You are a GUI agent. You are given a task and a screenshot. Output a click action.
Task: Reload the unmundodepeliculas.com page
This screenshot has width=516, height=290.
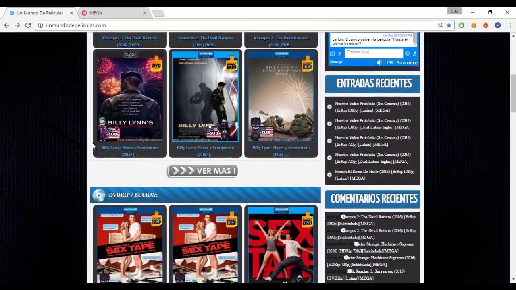(x=28, y=25)
